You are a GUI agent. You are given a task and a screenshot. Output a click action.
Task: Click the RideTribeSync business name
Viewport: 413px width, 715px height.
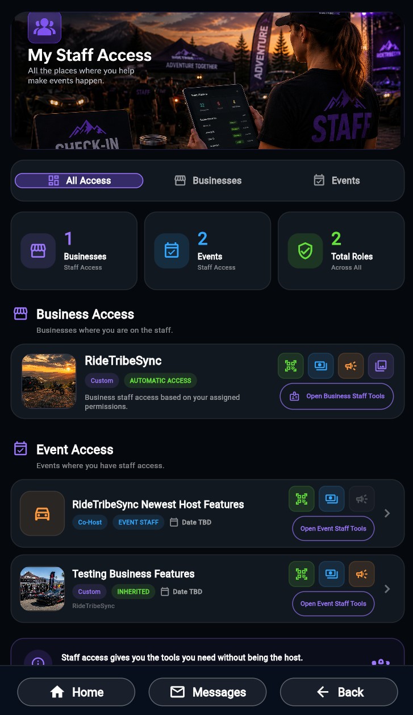pos(123,361)
